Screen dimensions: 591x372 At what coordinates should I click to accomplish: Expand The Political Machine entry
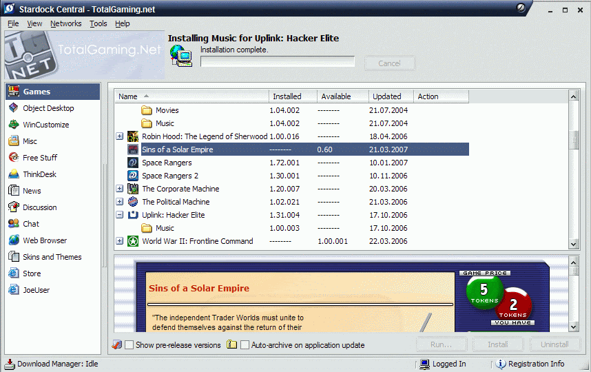tap(119, 202)
